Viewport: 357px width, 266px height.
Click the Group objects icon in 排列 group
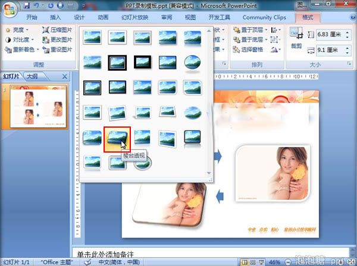[274, 40]
